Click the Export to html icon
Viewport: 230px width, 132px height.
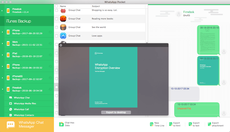click(x=170, y=124)
